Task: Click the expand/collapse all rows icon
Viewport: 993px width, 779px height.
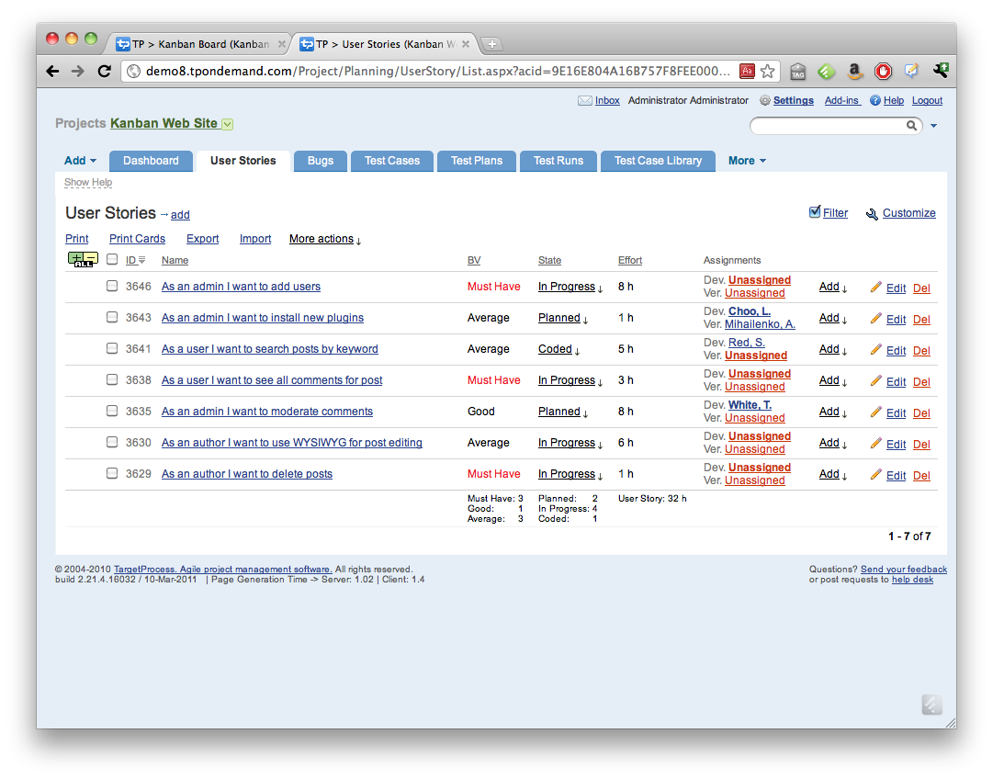Action: pyautogui.click(x=83, y=260)
